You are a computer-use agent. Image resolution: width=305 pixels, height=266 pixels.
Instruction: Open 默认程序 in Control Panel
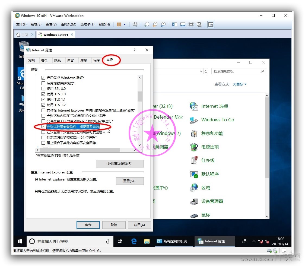coord(204,174)
